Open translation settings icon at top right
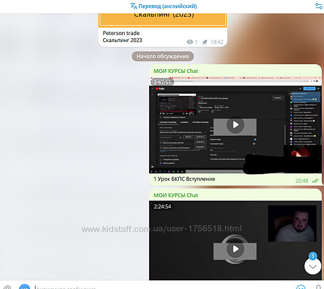 coord(318,6)
